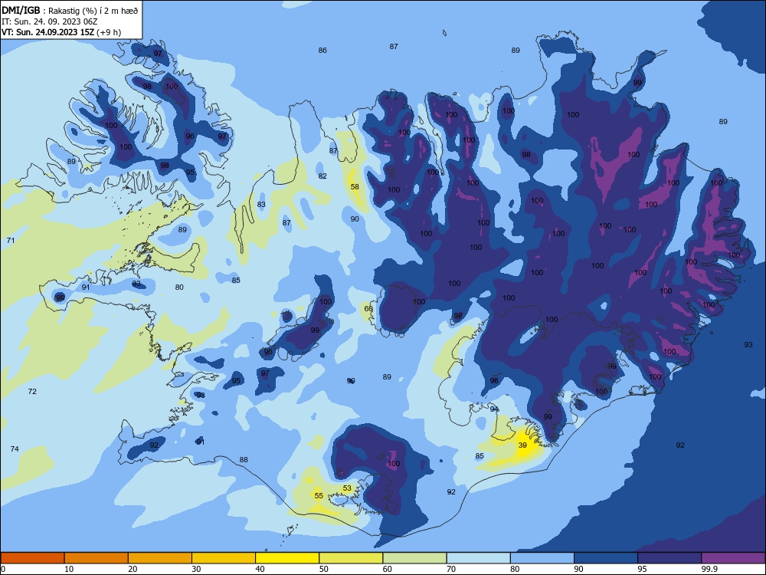Select the '10' legend scale label
766x575 pixels.
pyautogui.click(x=69, y=569)
